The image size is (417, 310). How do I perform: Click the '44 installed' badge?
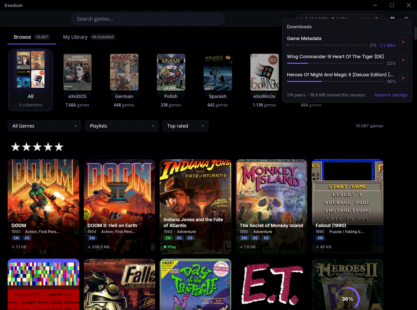coord(103,37)
